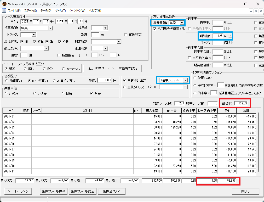This screenshot has width=264, height=202.
Task: Select レース毎 aggregation unit
Action: tap(35, 93)
